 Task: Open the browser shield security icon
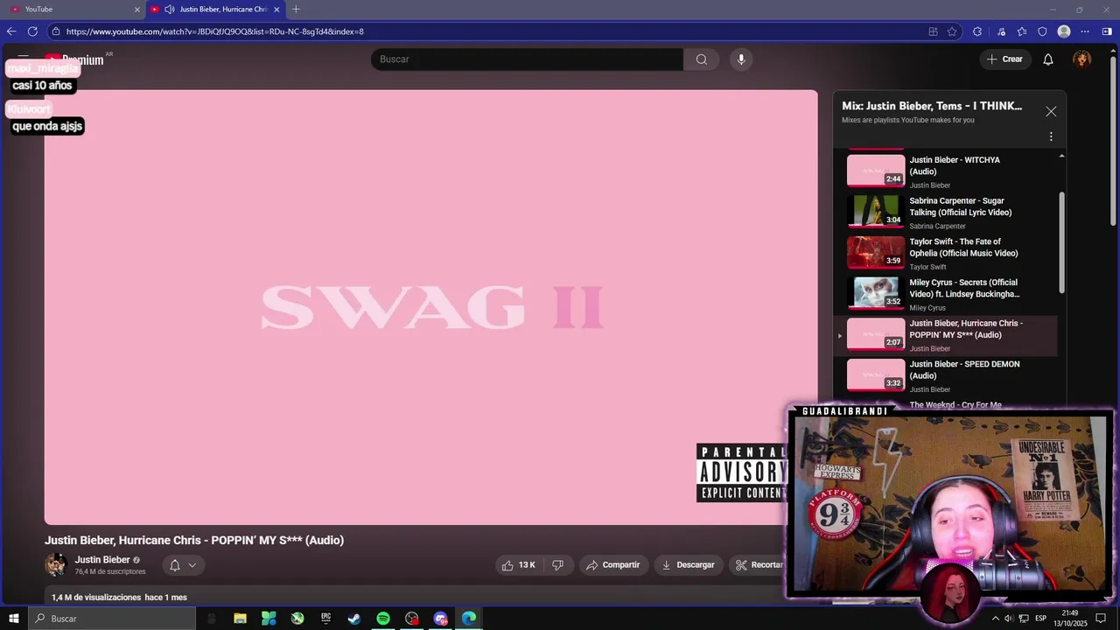(1042, 31)
